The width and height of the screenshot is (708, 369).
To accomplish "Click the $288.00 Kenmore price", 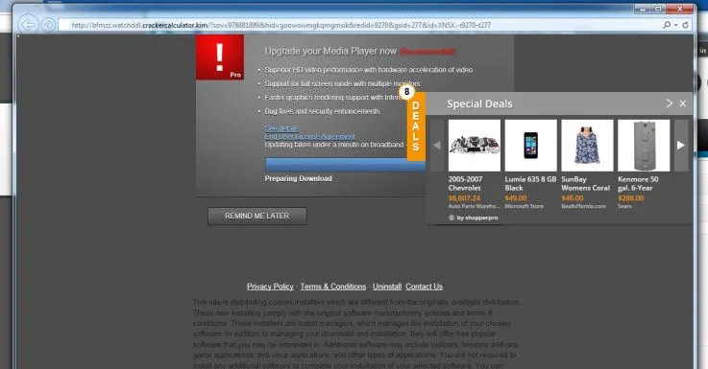I will tap(631, 198).
